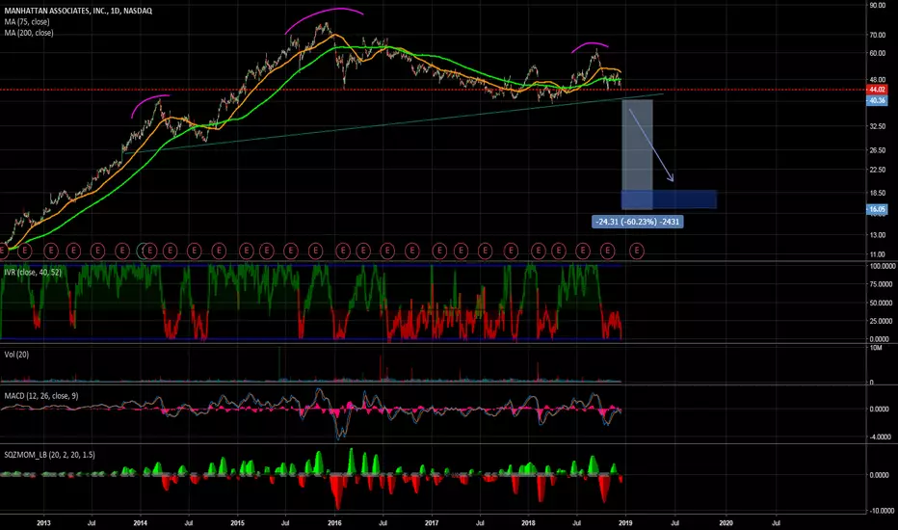
Task: Select the MA (200, close) legend
Action: pyautogui.click(x=29, y=33)
